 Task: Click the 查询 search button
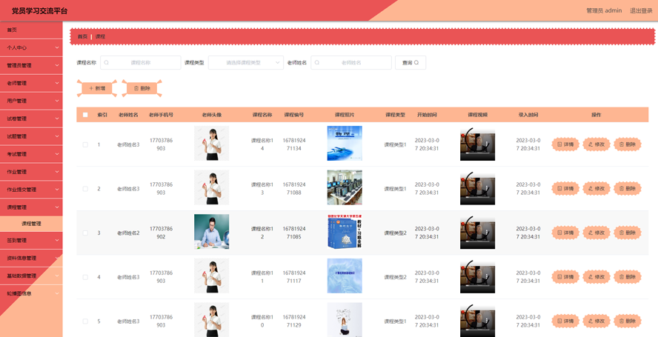click(x=411, y=62)
